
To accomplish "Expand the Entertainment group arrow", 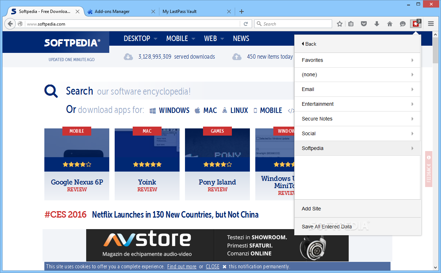I will pyautogui.click(x=413, y=104).
